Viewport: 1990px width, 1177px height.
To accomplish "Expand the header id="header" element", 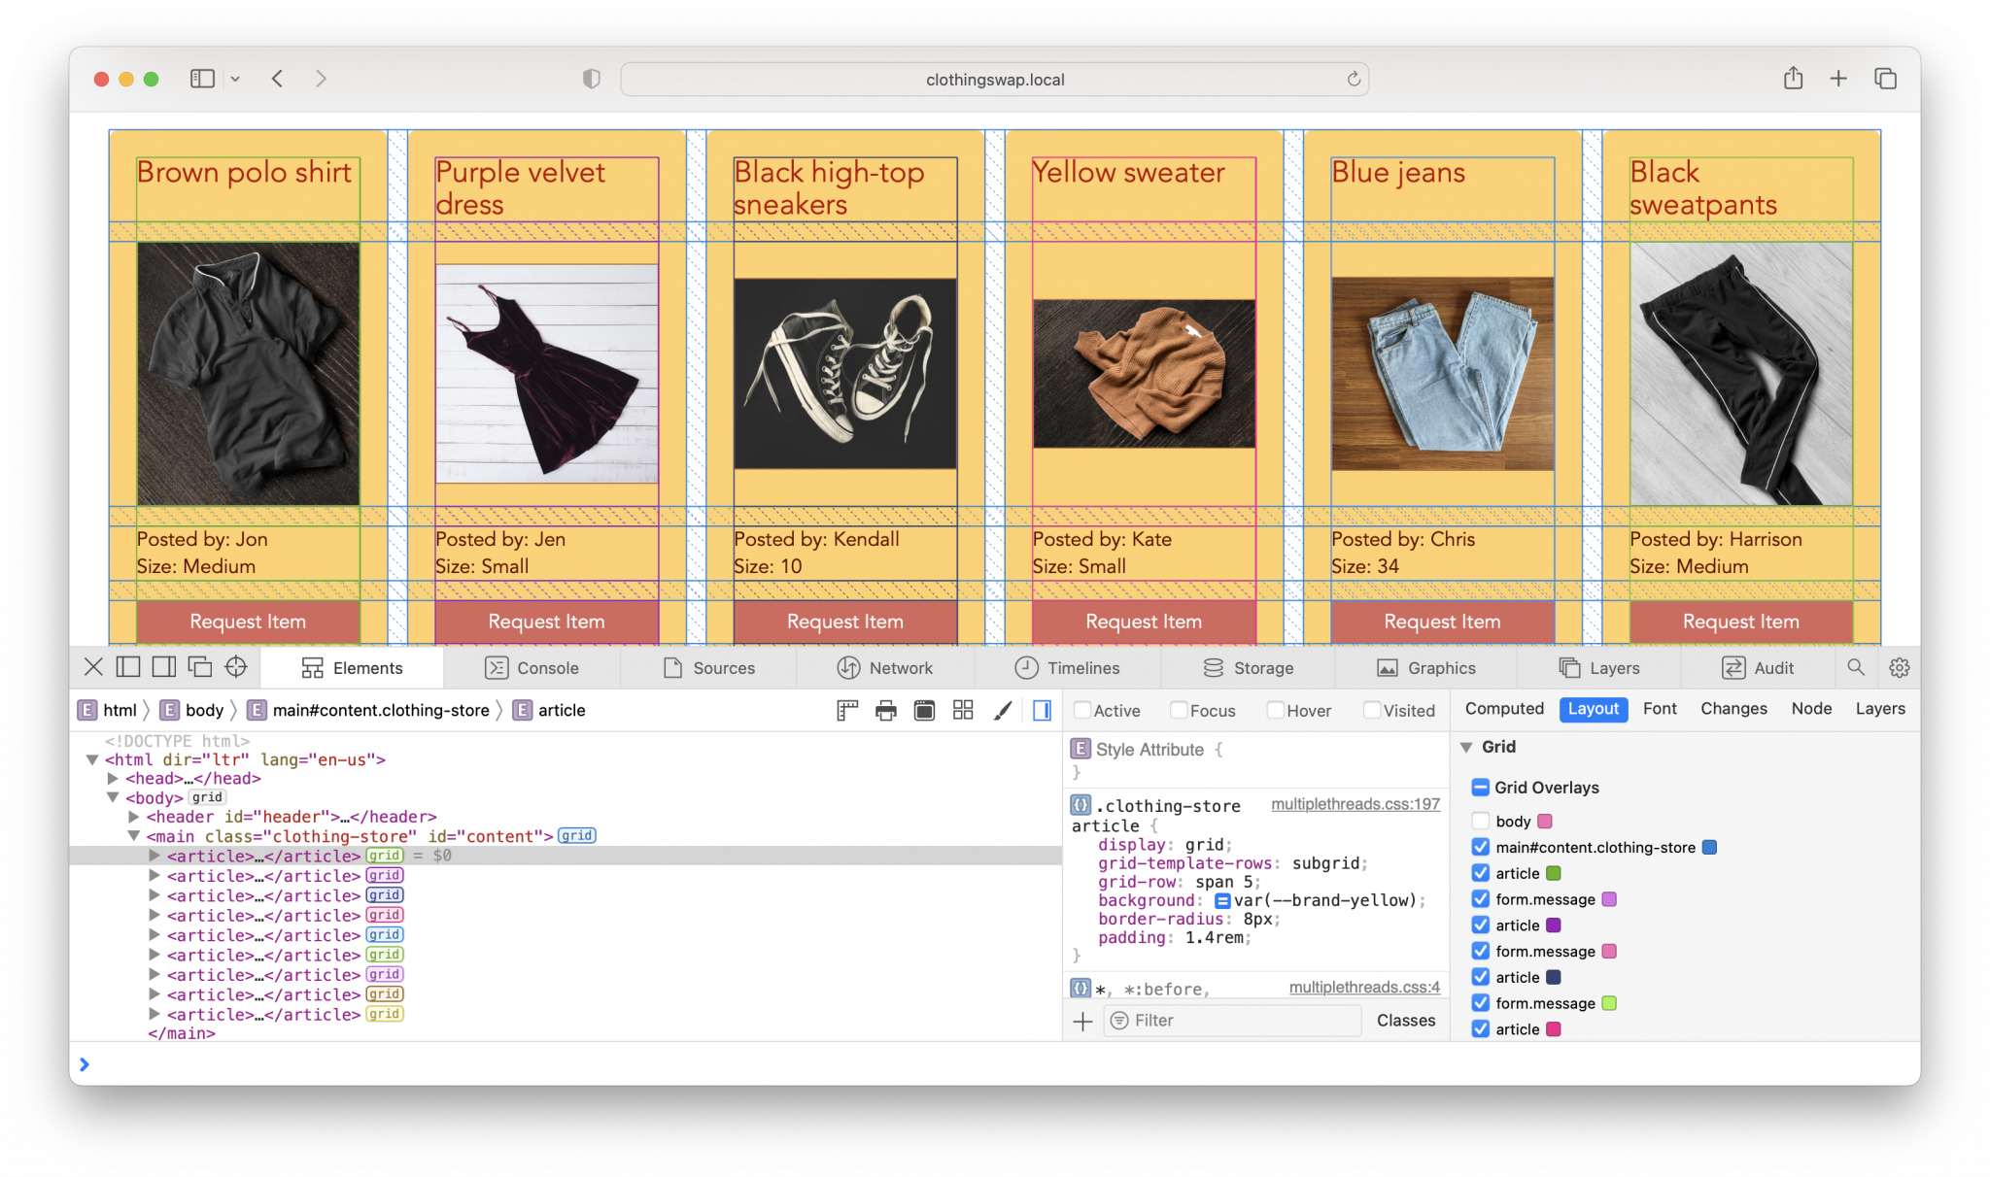I will pos(135,817).
